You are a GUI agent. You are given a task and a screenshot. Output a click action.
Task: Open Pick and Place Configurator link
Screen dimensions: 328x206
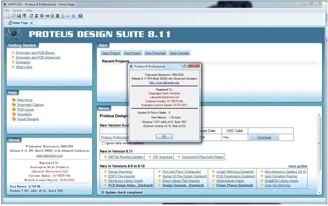[182, 172]
